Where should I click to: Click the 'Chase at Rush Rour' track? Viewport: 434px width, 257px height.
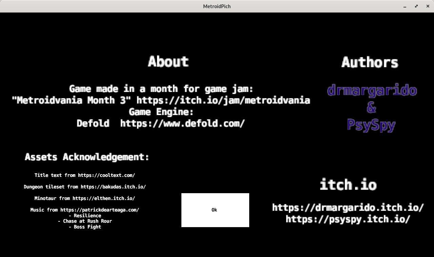[85, 221]
